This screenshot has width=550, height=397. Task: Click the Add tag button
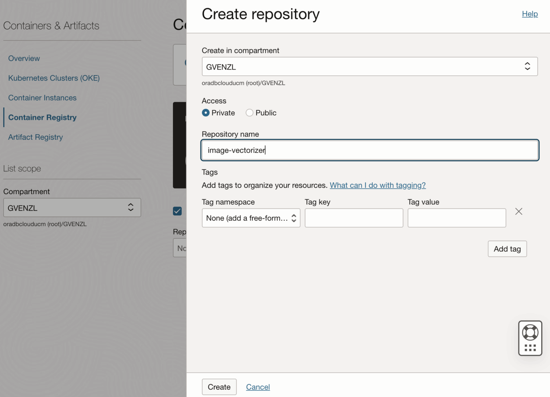pos(507,249)
